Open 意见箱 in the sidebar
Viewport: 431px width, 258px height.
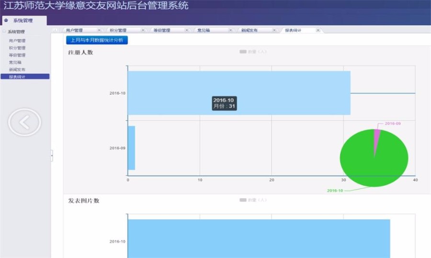point(15,62)
